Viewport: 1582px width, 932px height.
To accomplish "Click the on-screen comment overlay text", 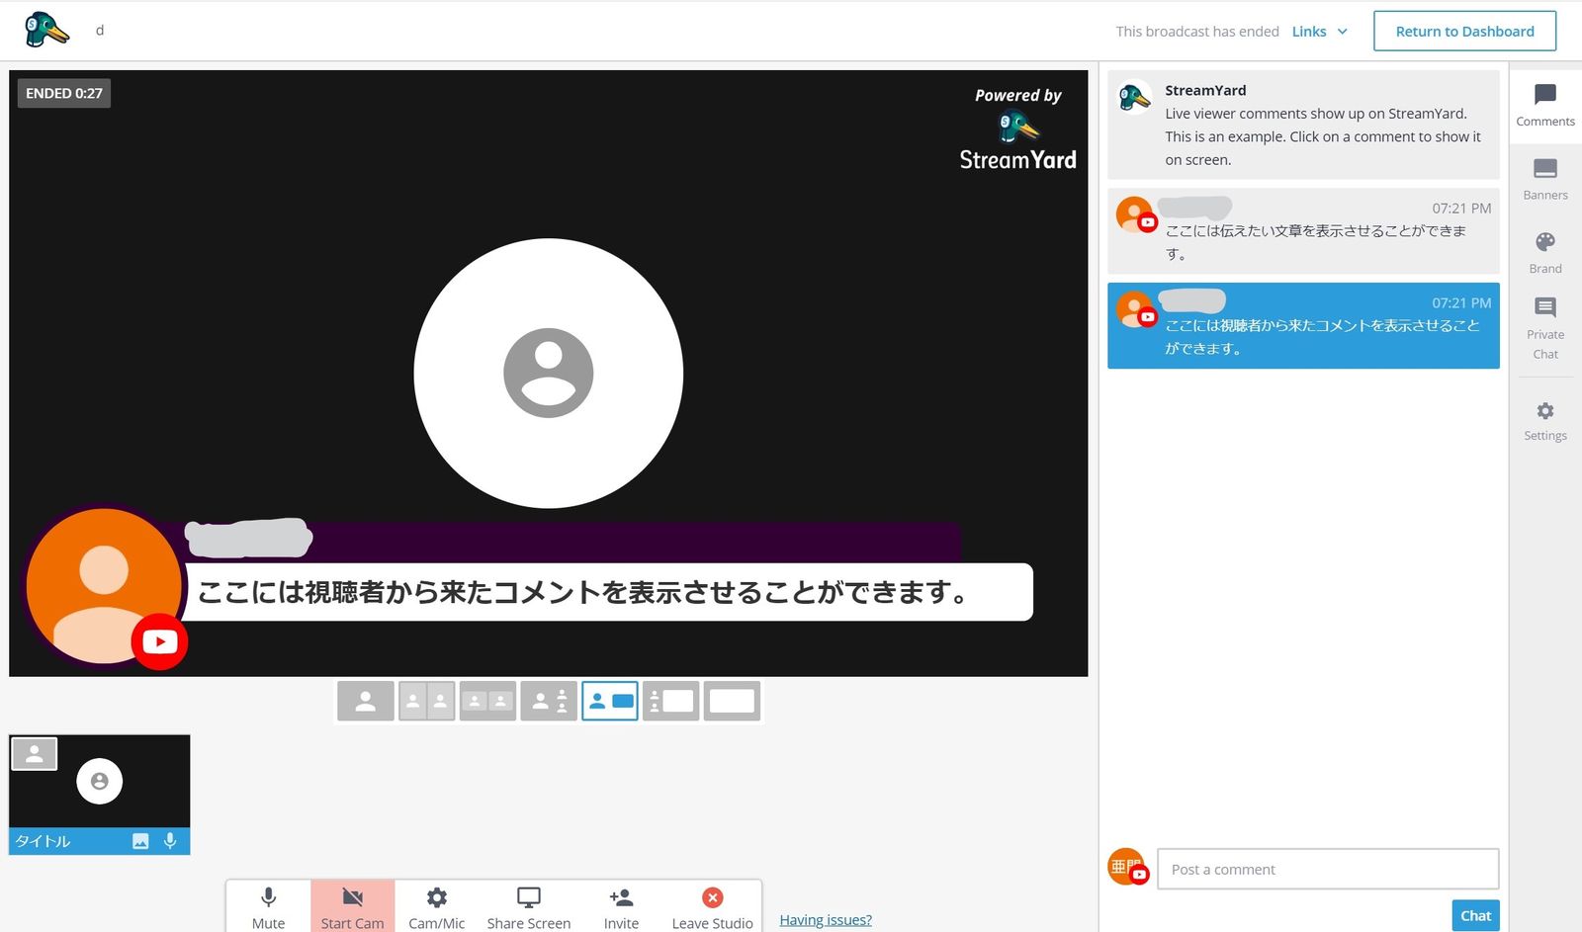I will point(583,592).
